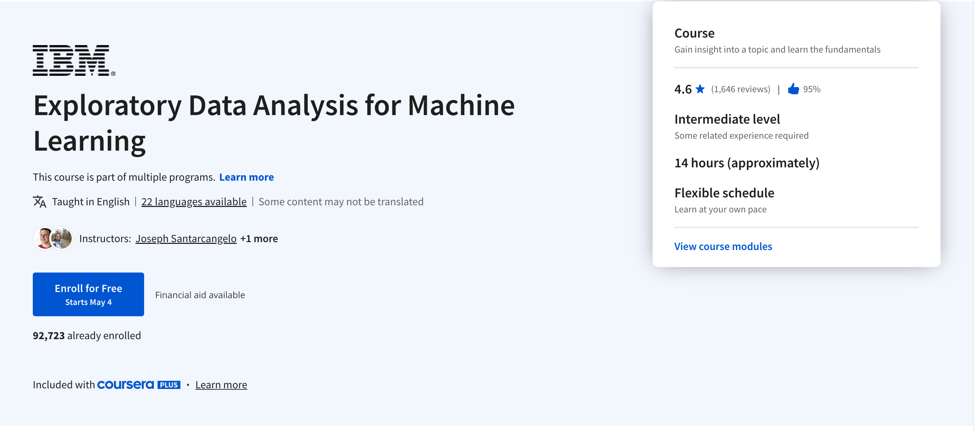Click Gain insight into a topic text
Viewport: 974px width, 431px height.
pyautogui.click(x=777, y=50)
